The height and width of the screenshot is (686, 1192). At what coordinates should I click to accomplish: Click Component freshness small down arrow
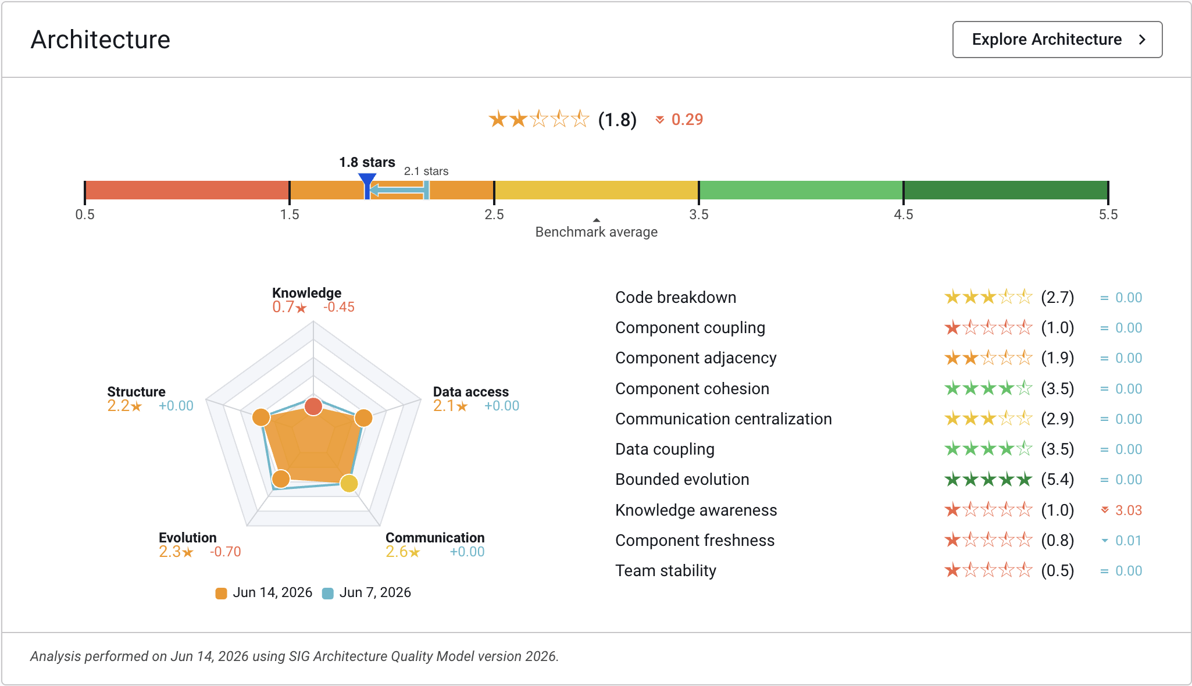tap(1105, 541)
